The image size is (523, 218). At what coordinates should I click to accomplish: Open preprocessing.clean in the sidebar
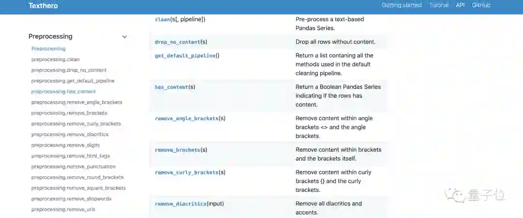click(55, 60)
